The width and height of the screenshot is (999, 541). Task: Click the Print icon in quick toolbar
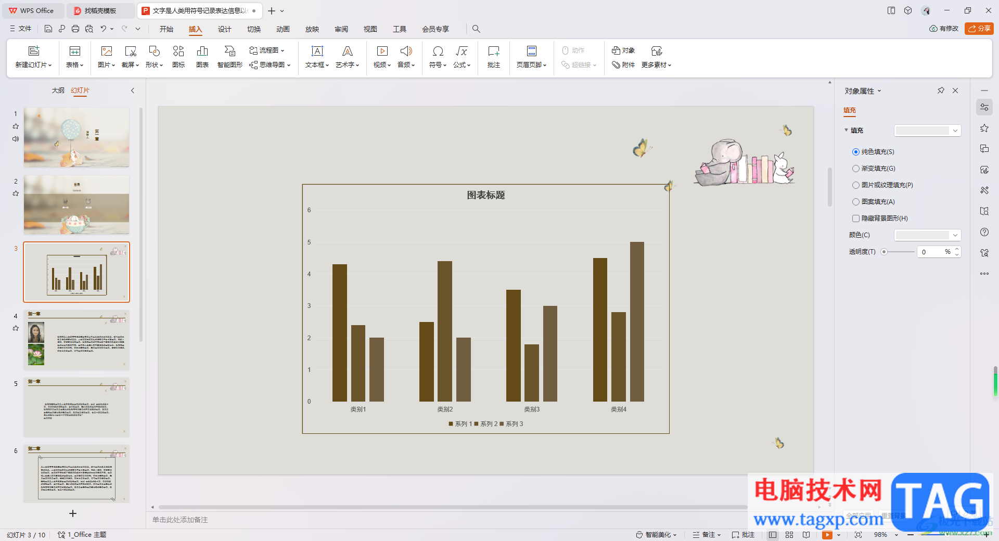pyautogui.click(x=75, y=29)
